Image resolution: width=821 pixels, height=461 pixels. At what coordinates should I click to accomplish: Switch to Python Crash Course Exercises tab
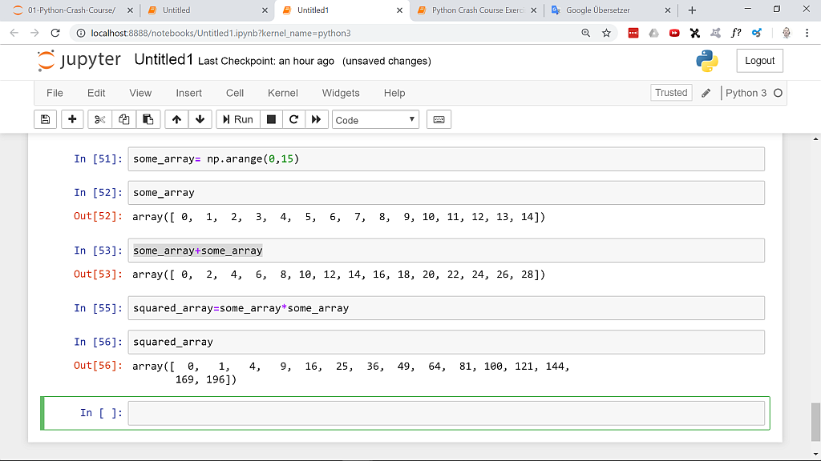click(x=477, y=10)
